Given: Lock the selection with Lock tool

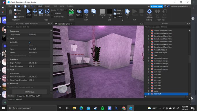Looking at the screenshot, I should click(x=117, y=13).
